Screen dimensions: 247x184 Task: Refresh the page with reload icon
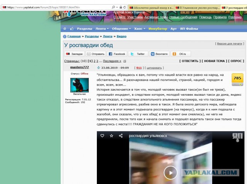125,7
